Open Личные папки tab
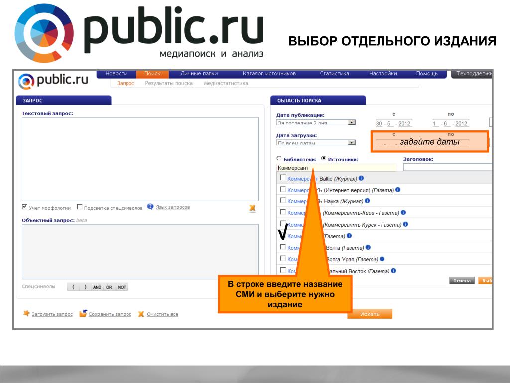The height and width of the screenshot is (383, 510). (x=199, y=74)
